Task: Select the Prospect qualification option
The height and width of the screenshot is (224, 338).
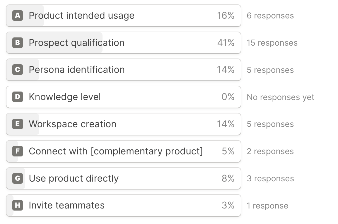Action: click(76, 43)
